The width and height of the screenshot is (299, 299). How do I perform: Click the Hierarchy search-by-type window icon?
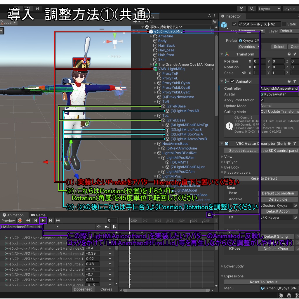coord(215,22)
